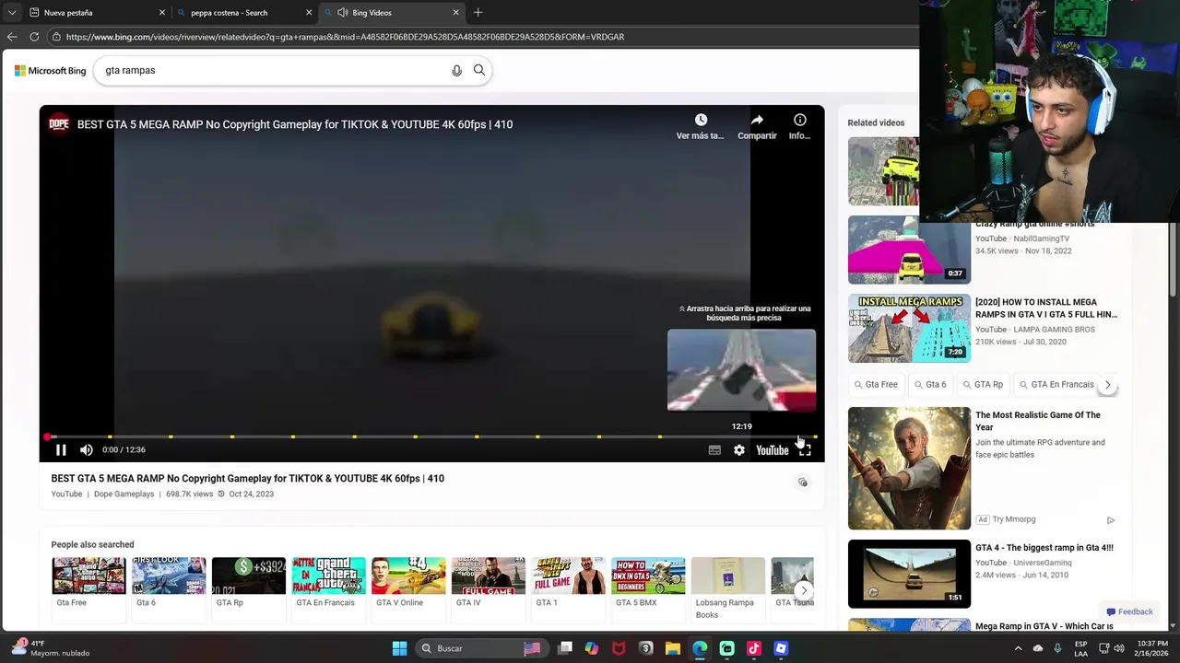Seek on the video progress bar
Image resolution: width=1180 pixels, height=663 pixels.
coord(431,436)
